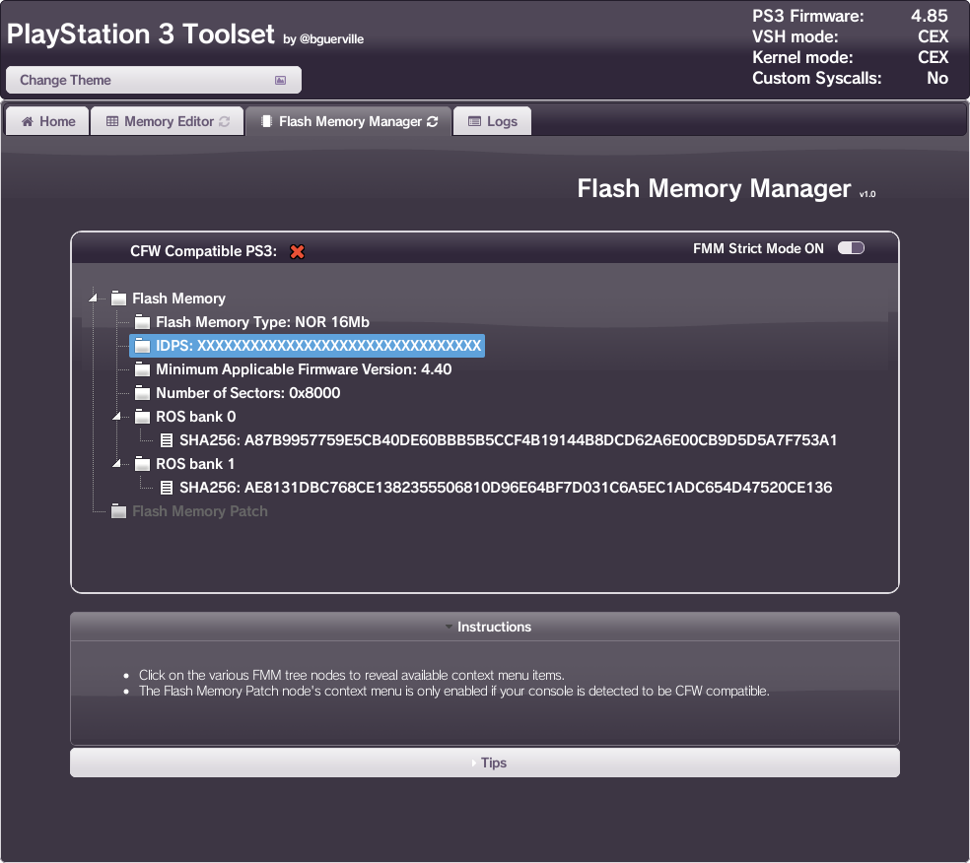Click the v1.0 version label
The height and width of the screenshot is (863, 970).
point(867,194)
